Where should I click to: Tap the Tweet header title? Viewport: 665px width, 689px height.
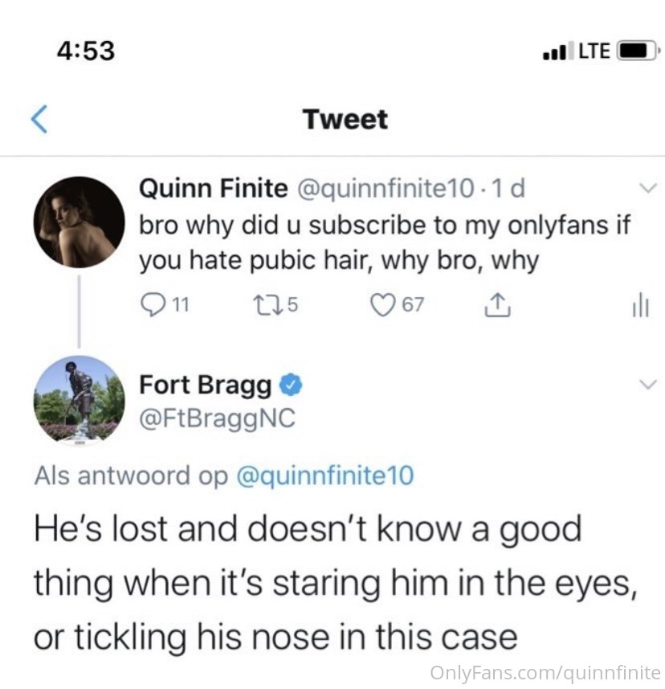coord(345,120)
